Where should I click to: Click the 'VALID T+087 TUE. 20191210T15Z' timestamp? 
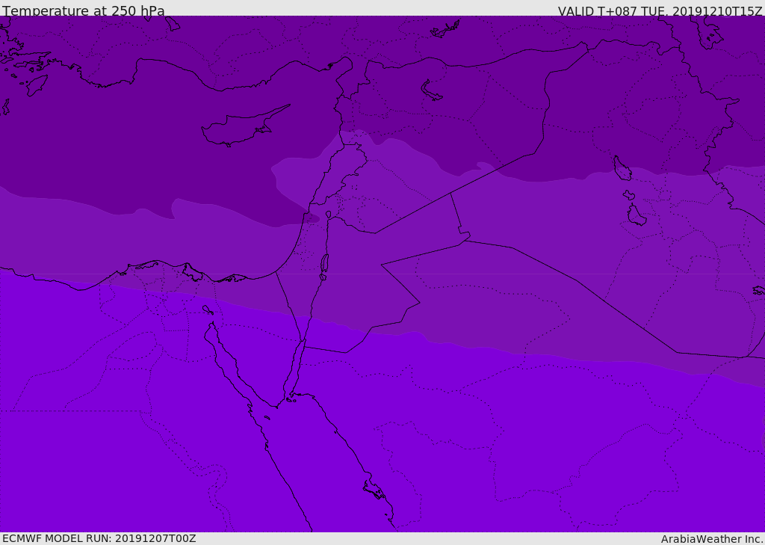click(660, 11)
